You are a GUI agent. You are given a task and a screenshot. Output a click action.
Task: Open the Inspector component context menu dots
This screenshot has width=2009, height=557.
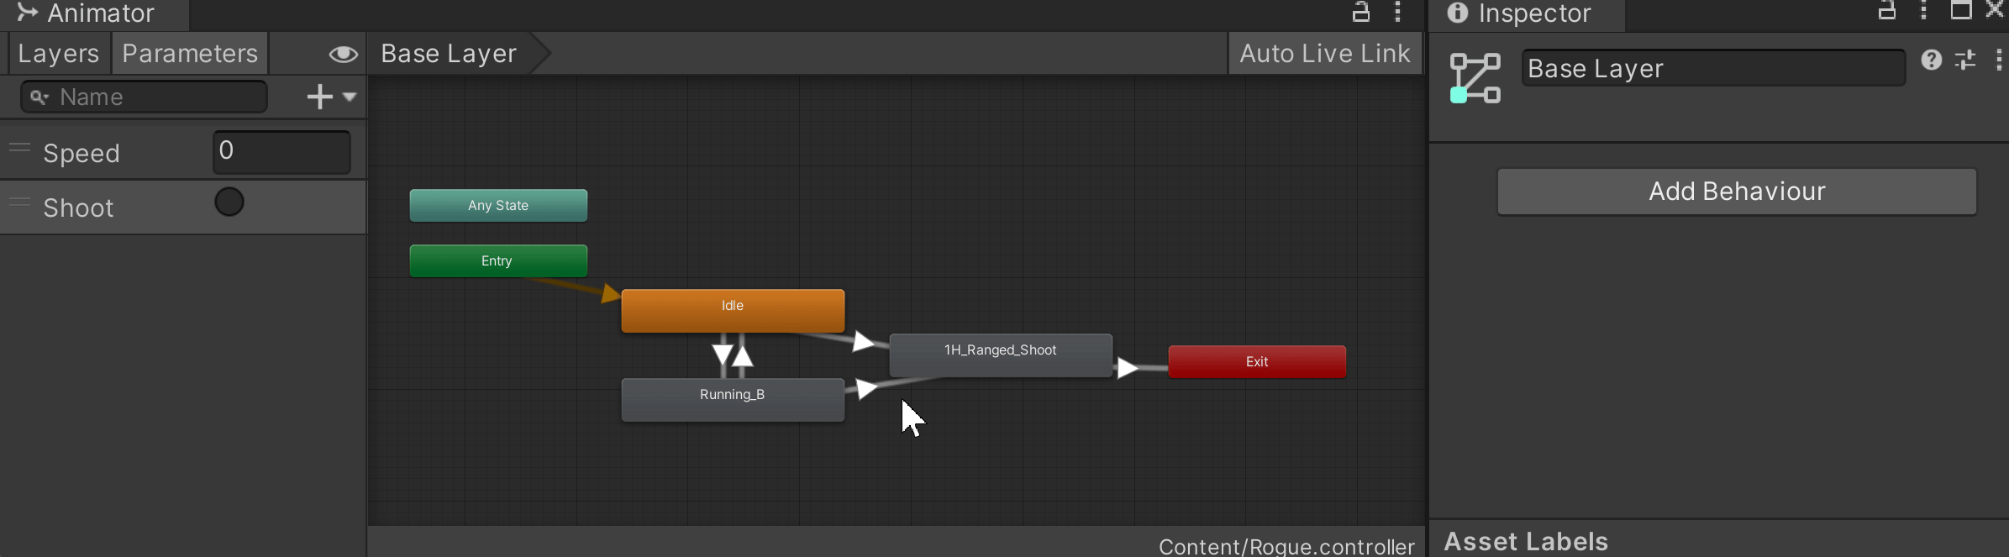[x=1999, y=60]
